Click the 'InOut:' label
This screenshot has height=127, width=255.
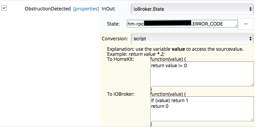click(108, 9)
